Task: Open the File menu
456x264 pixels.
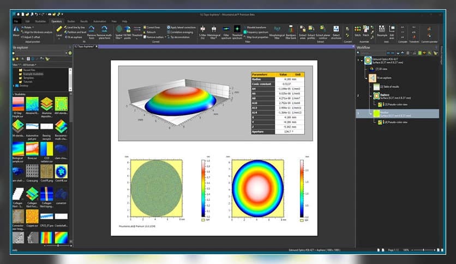Action: (16, 21)
